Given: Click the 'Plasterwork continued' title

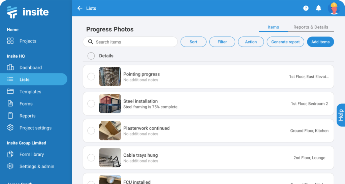Looking at the screenshot, I should pos(146,128).
